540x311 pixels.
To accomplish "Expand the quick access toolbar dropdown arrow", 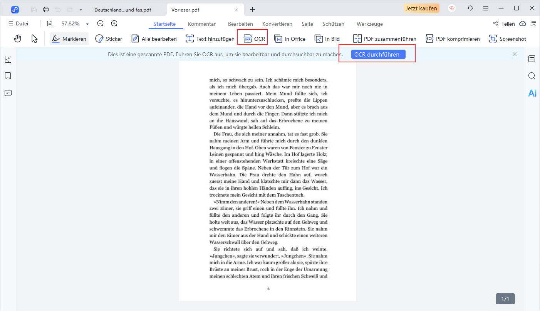I will click(x=80, y=9).
